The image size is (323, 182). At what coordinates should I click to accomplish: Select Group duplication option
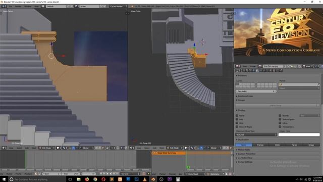coord(311,145)
